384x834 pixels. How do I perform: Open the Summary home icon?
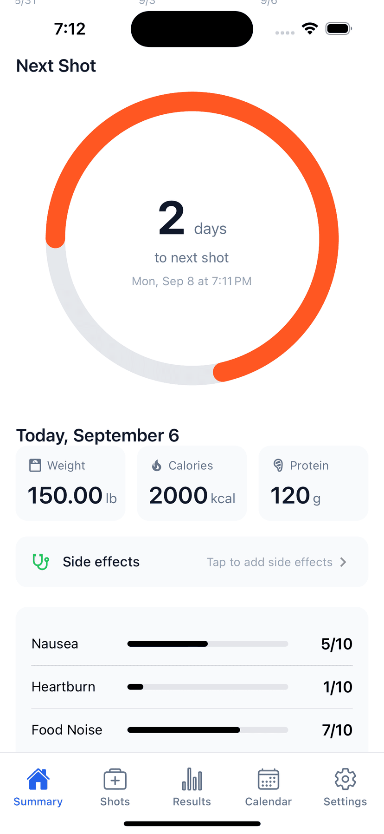[38, 779]
